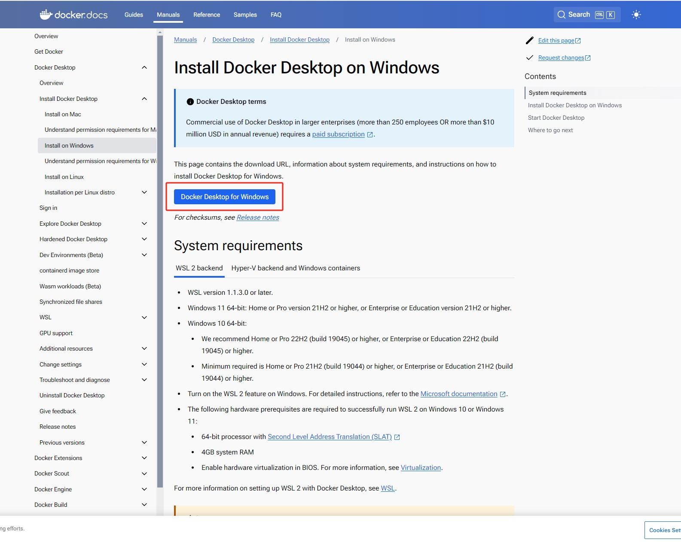Screen dimensions: 681x542
Task: Expand Docker Extensions section
Action: pos(144,458)
